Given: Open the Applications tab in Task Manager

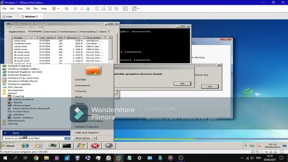Looking at the screenshot, I should click(x=17, y=31).
